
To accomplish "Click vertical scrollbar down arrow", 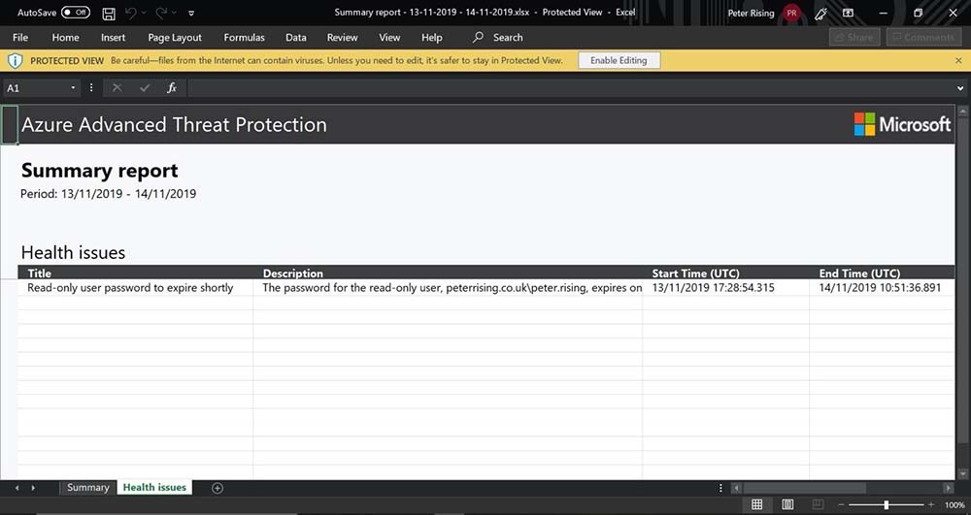I will (x=962, y=473).
